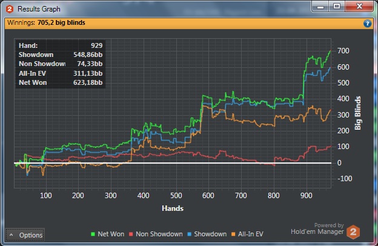Click the -100 label on Big Blinds axis
378x246 pixels.
point(345,179)
